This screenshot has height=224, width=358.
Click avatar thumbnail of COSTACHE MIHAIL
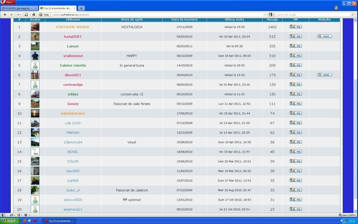point(35,27)
